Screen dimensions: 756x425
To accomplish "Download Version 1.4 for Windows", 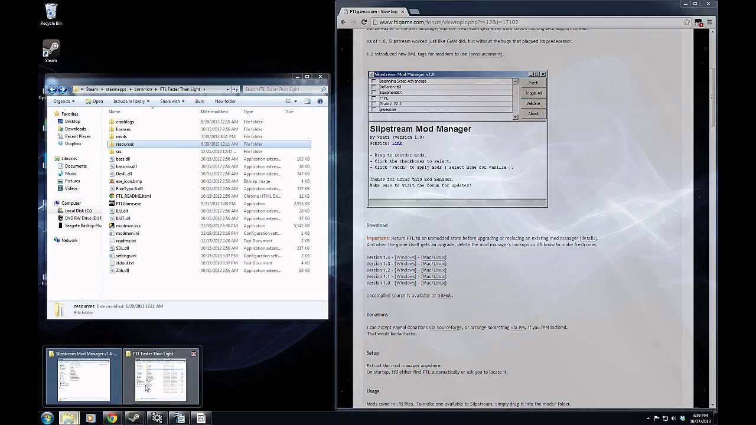I will coord(405,257).
